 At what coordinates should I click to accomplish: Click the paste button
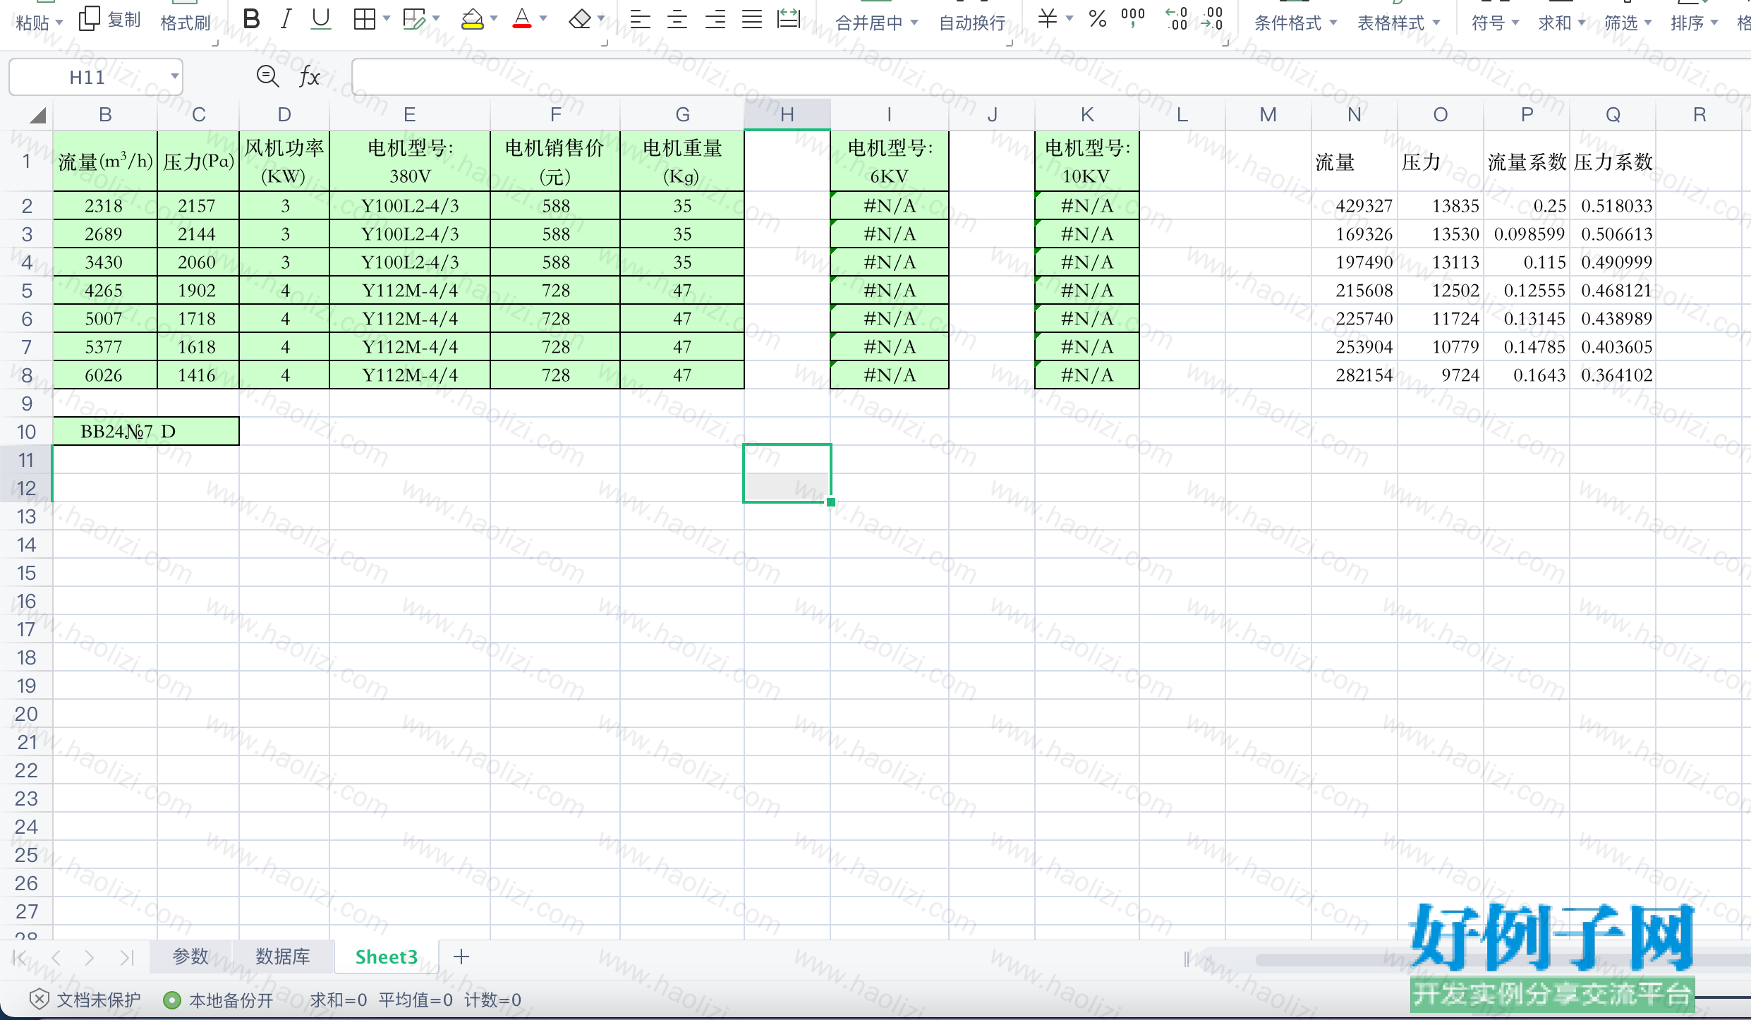tap(32, 23)
